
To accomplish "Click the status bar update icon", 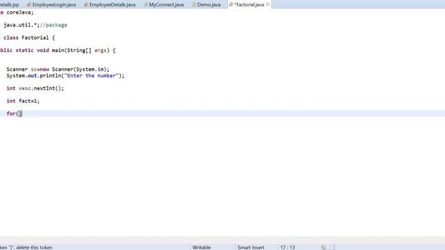I will click(323, 247).
